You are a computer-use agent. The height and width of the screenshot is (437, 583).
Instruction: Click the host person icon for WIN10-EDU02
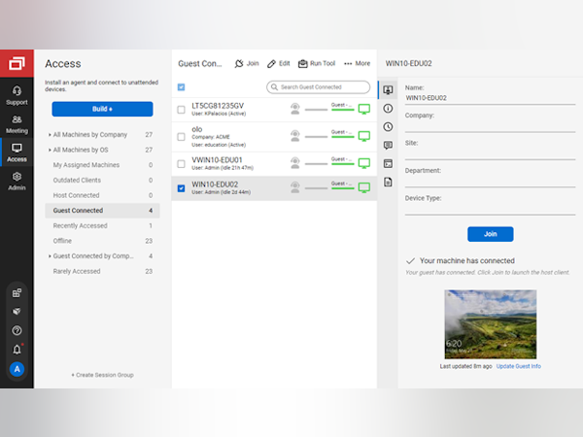pos(295,188)
